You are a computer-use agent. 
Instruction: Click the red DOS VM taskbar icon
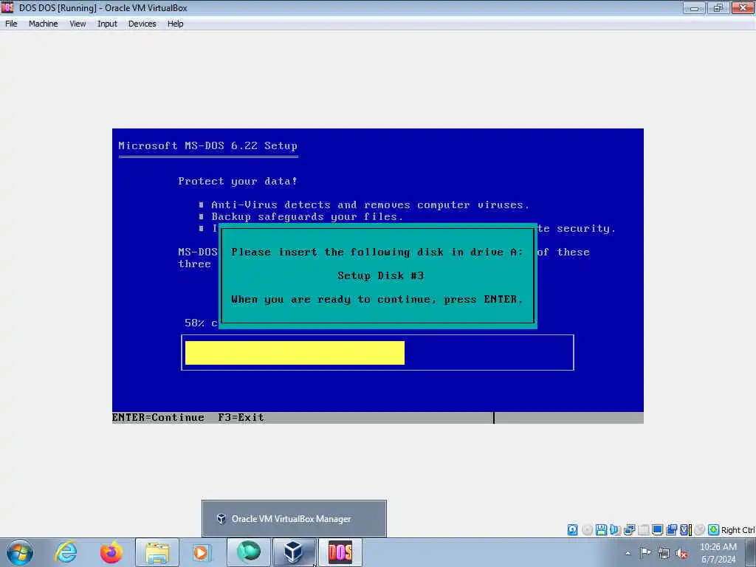pyautogui.click(x=340, y=552)
